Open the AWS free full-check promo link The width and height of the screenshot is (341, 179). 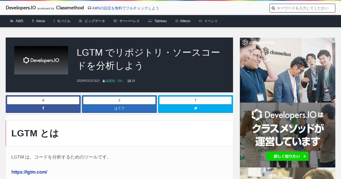click(x=126, y=8)
